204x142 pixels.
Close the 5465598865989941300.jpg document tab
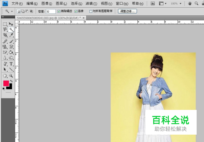pyautogui.click(x=83, y=18)
